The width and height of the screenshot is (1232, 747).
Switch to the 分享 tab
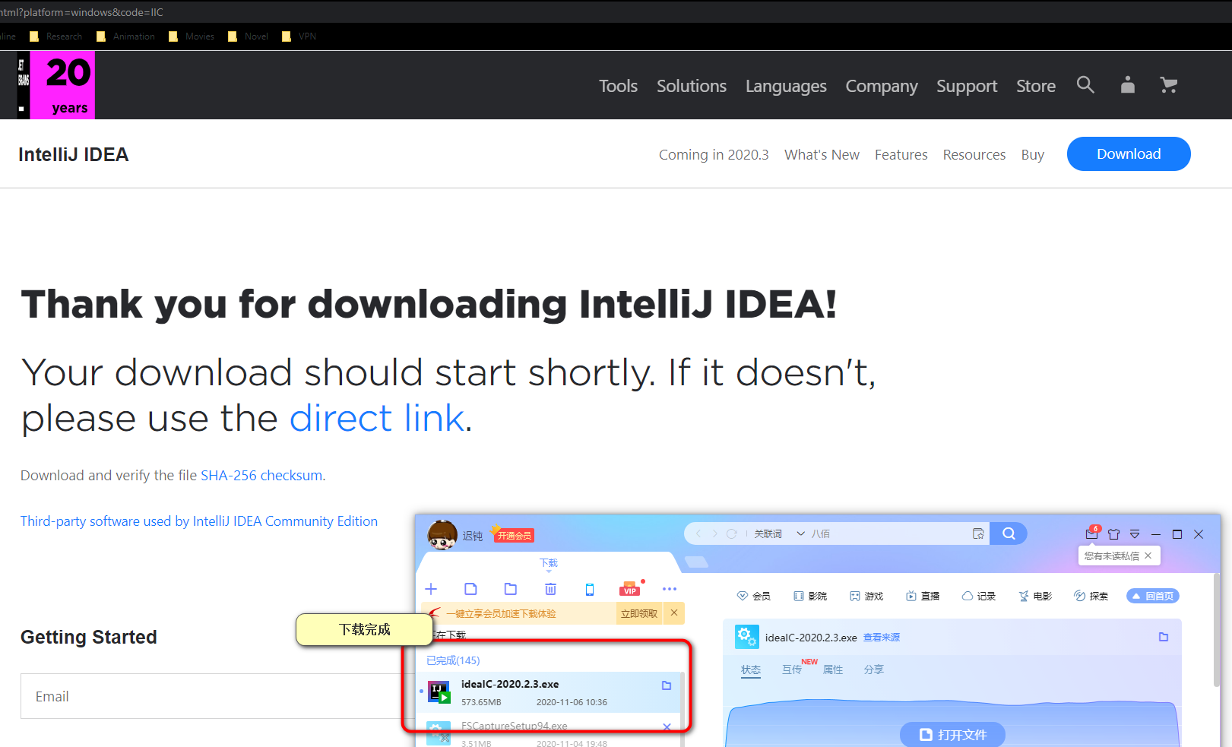[874, 669]
